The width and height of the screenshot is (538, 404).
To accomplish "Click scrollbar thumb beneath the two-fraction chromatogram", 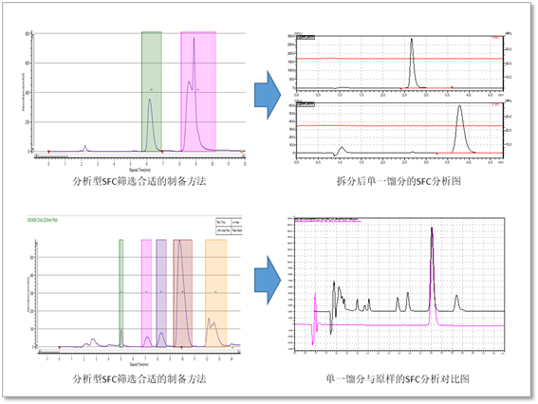I will pos(51,156).
